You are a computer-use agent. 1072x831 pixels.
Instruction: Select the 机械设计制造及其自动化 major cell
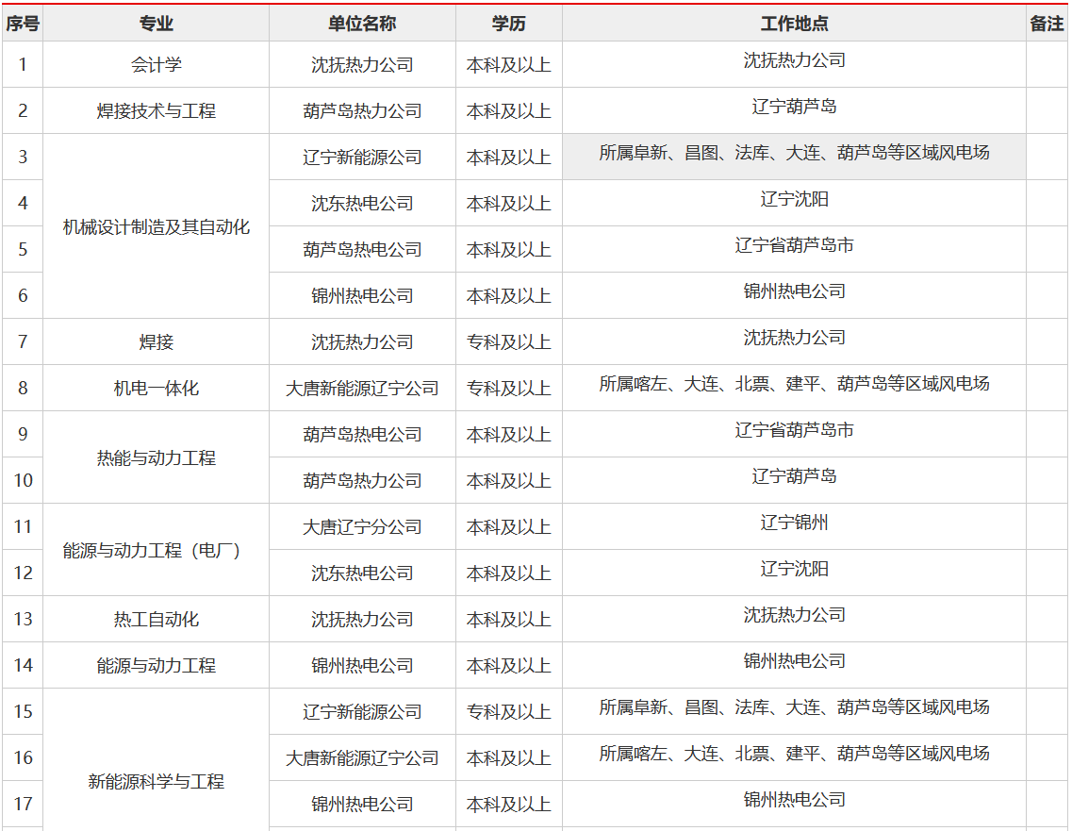click(x=156, y=227)
